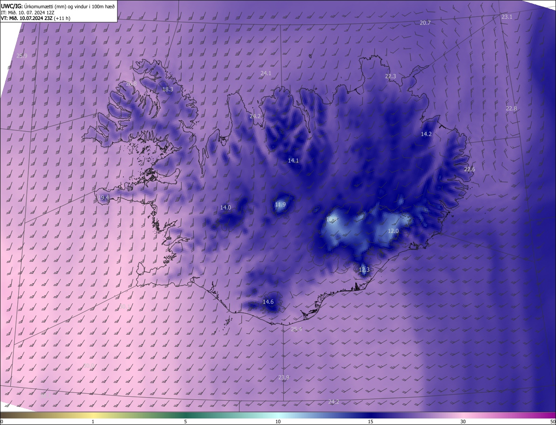This screenshot has height=425, width=556.
Task: Click the 20.7 value label
Action: point(425,23)
